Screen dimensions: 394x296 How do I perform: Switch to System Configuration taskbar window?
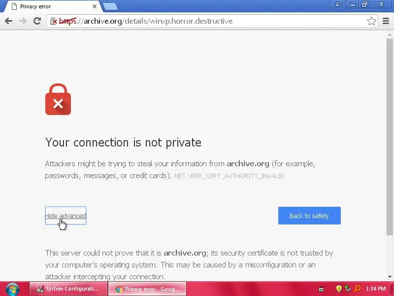68,289
